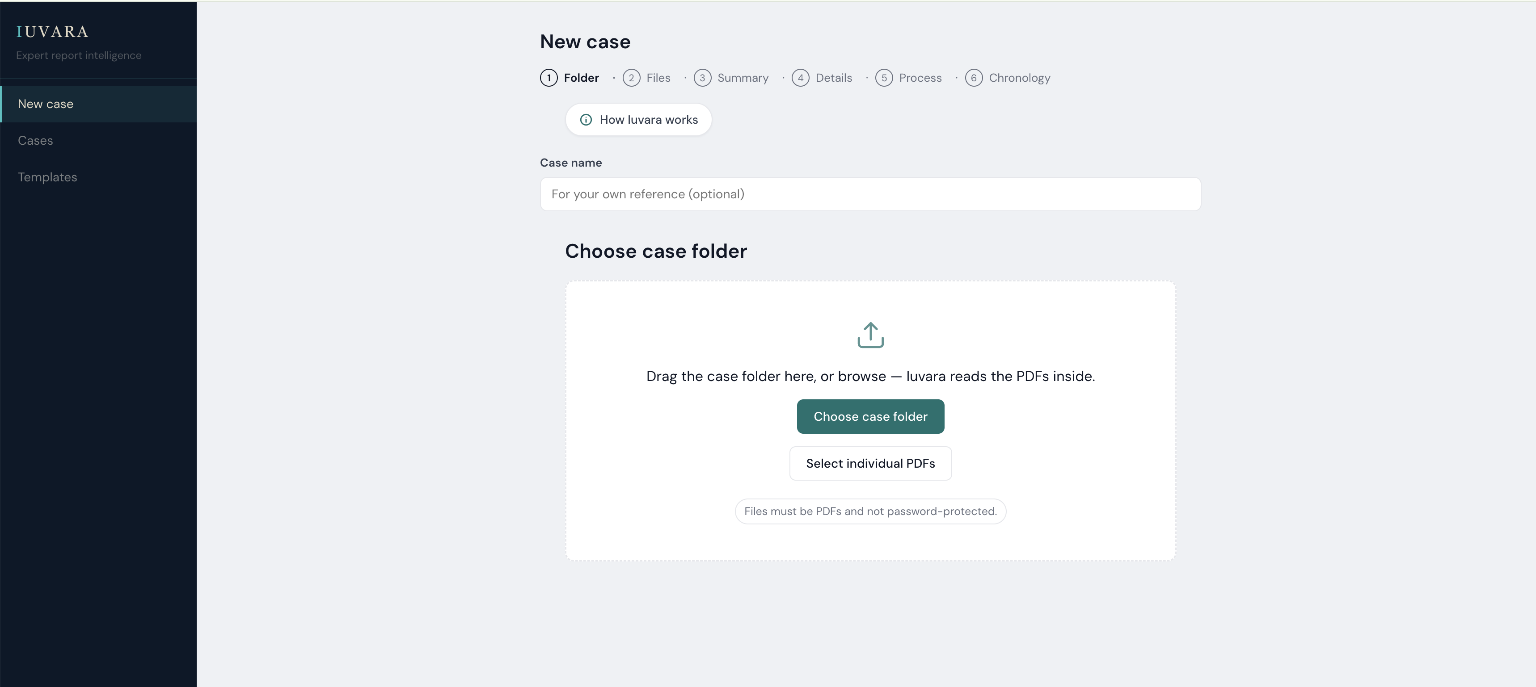The height and width of the screenshot is (687, 1536).
Task: Click the info icon beside How Iuvara works
Action: (x=586, y=120)
